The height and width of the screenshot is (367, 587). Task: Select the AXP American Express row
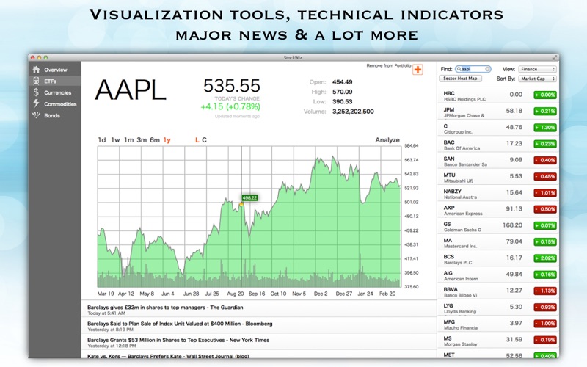coord(498,210)
